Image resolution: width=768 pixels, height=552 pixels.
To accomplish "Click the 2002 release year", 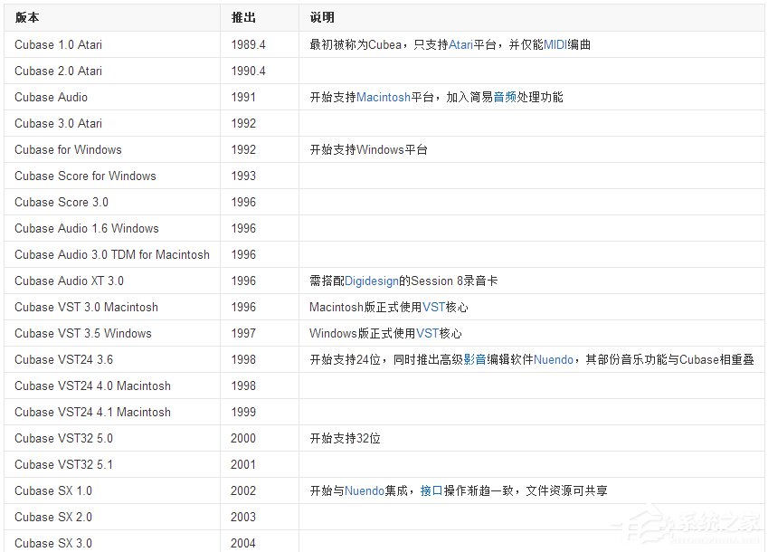I will click(243, 490).
